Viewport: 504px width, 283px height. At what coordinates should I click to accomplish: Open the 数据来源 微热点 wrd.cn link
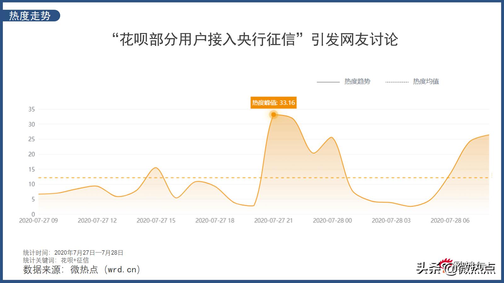[x=82, y=269]
